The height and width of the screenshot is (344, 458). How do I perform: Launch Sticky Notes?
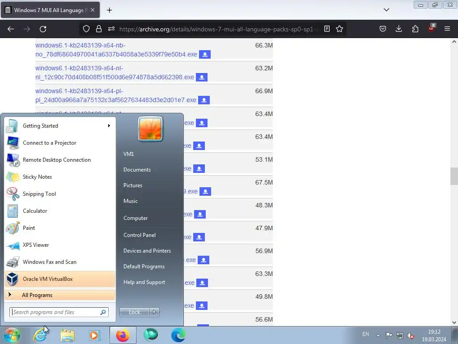(60, 176)
